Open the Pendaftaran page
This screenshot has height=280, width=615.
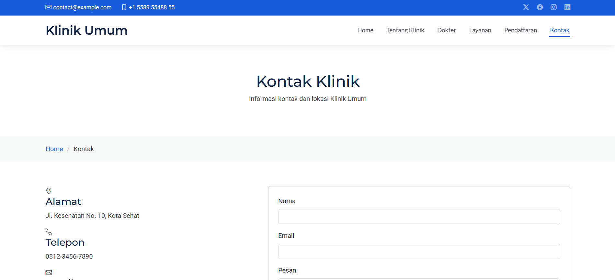tap(520, 30)
